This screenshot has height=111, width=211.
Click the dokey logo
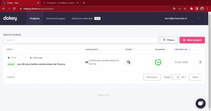(x=11, y=18)
